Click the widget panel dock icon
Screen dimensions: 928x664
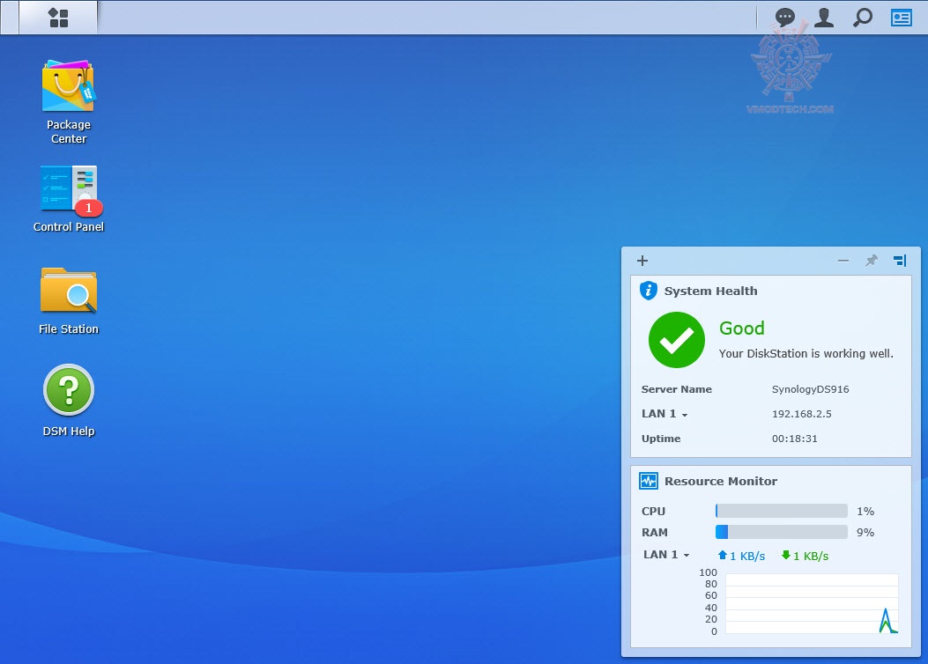click(x=900, y=261)
